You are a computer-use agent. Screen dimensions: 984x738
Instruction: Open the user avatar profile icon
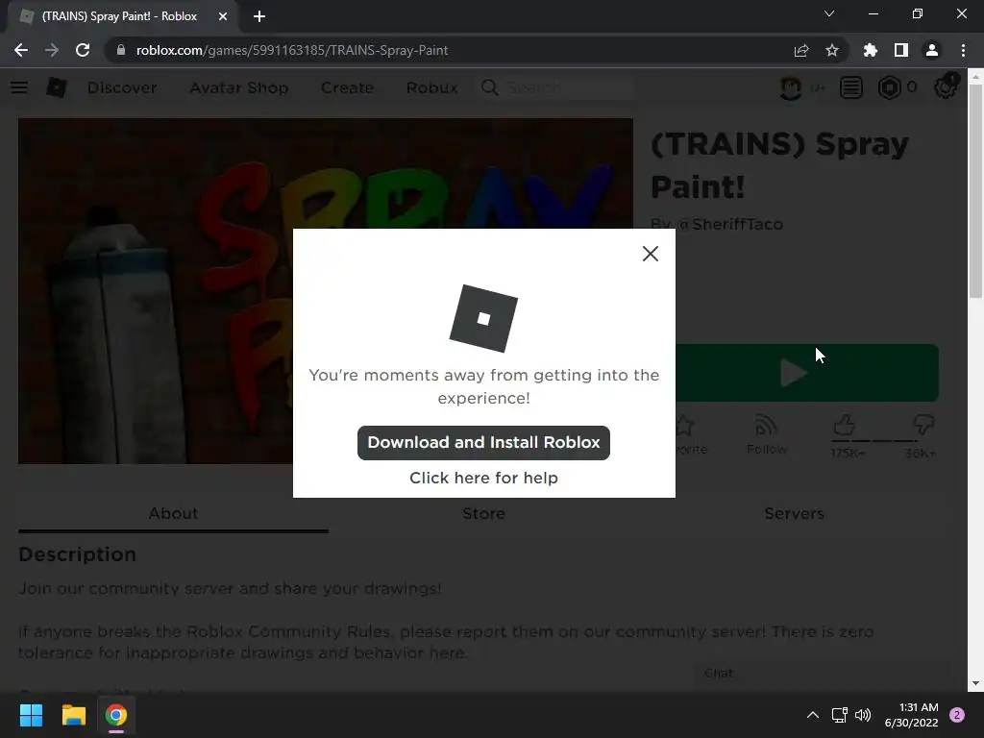point(791,87)
